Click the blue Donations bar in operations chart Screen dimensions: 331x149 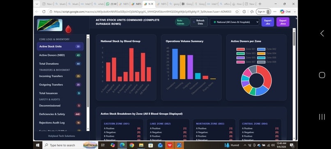(175, 64)
